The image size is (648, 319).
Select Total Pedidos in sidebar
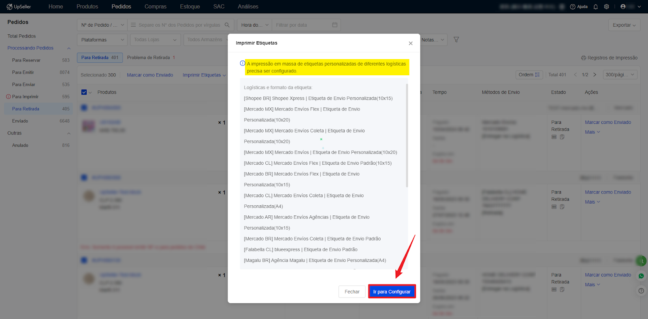(x=21, y=36)
